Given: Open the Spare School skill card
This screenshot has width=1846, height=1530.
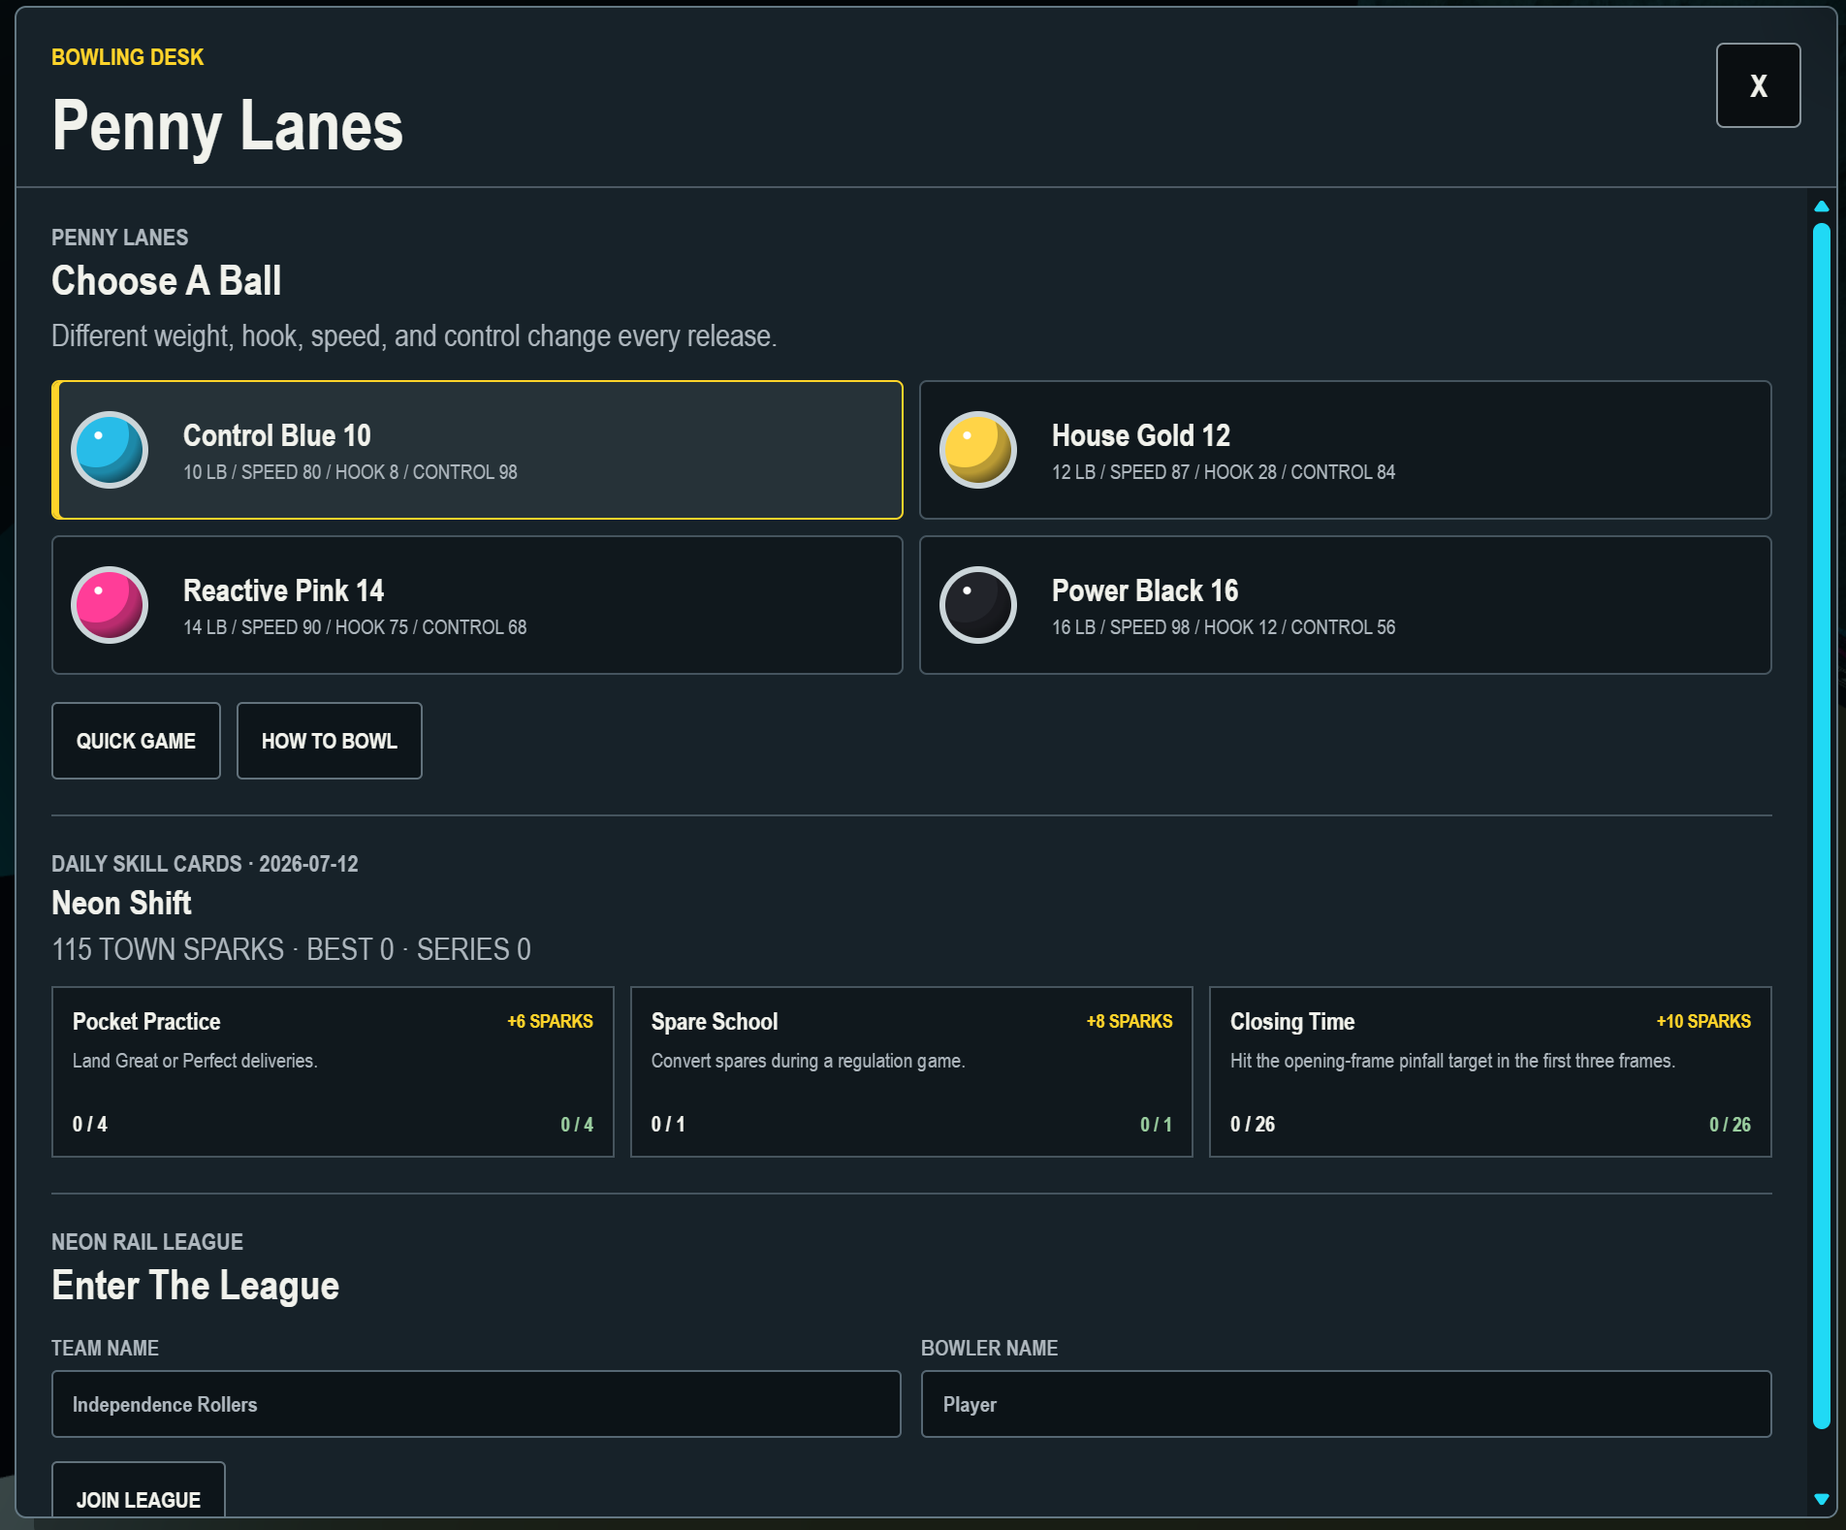Looking at the screenshot, I should click(911, 1071).
